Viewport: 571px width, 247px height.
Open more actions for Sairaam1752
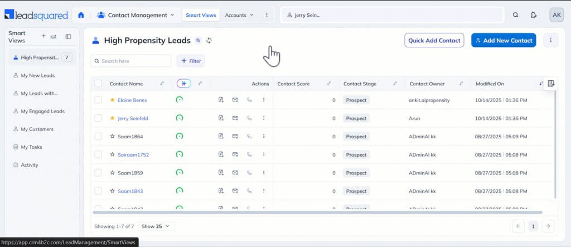pyautogui.click(x=264, y=154)
